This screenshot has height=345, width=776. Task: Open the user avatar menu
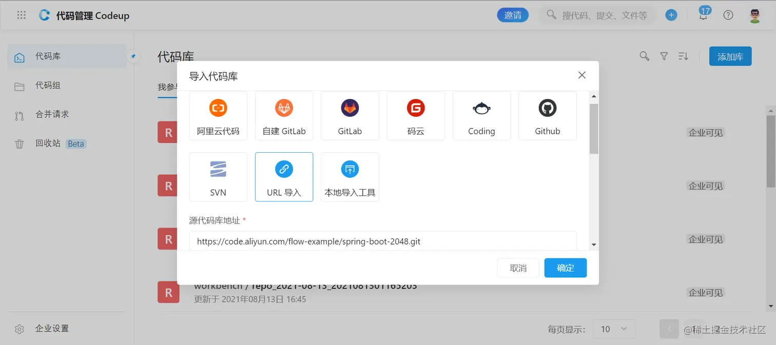click(754, 15)
